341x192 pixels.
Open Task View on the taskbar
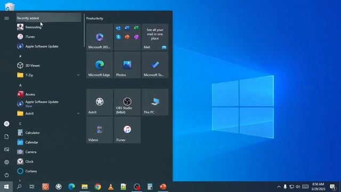(x=32, y=187)
